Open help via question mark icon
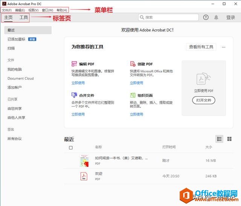This screenshot has width=241, height=206. pos(206,17)
